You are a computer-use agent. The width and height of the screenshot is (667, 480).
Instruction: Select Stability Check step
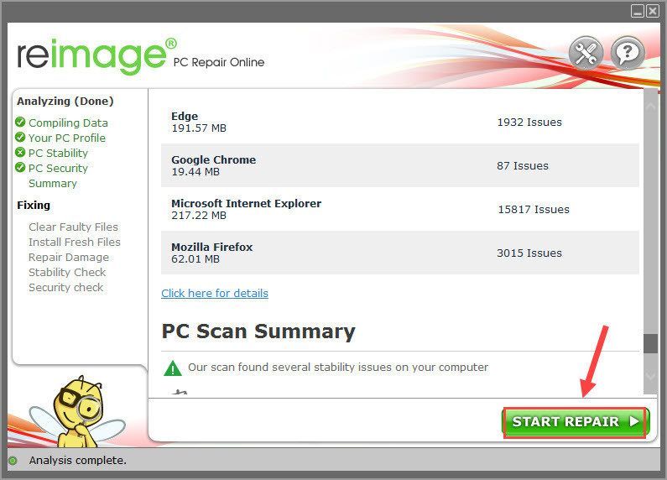coord(67,272)
